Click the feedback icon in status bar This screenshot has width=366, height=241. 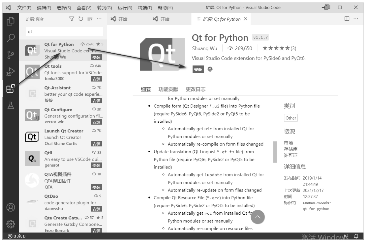click(346, 236)
